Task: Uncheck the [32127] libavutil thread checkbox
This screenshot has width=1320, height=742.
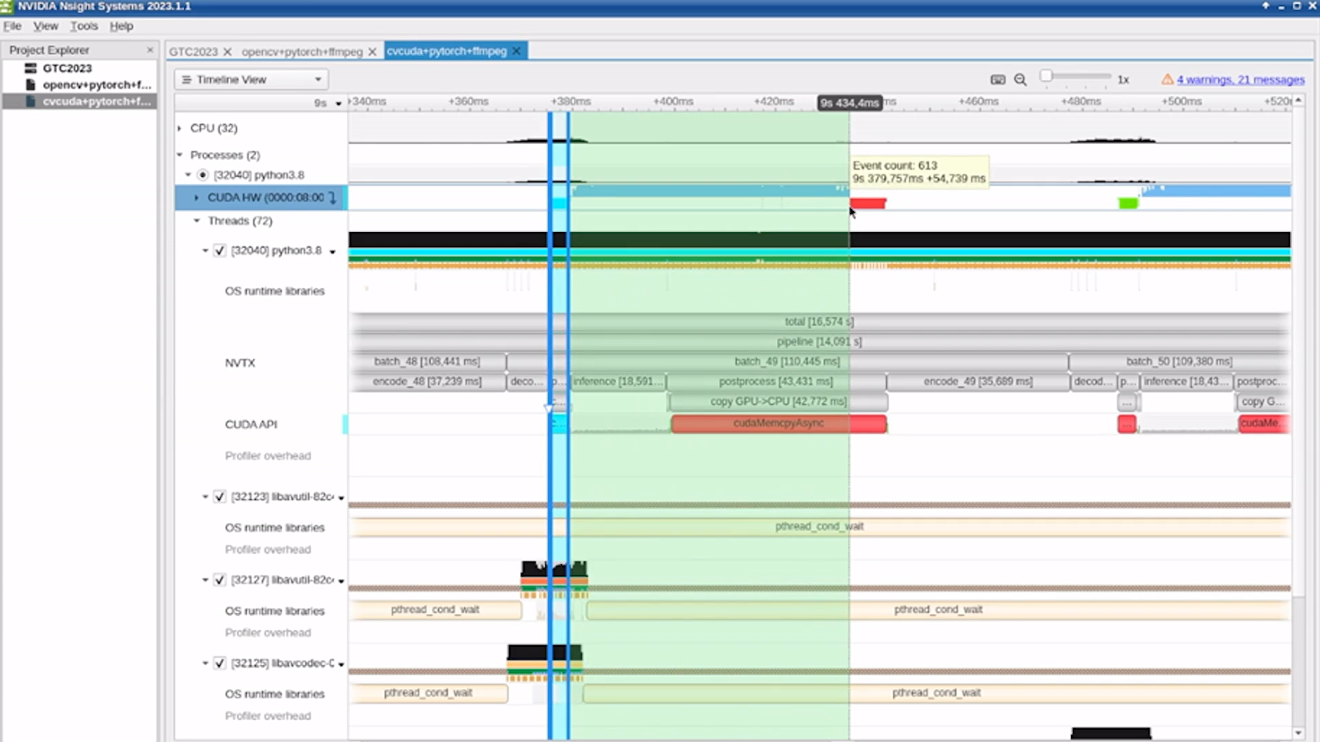Action: point(219,580)
